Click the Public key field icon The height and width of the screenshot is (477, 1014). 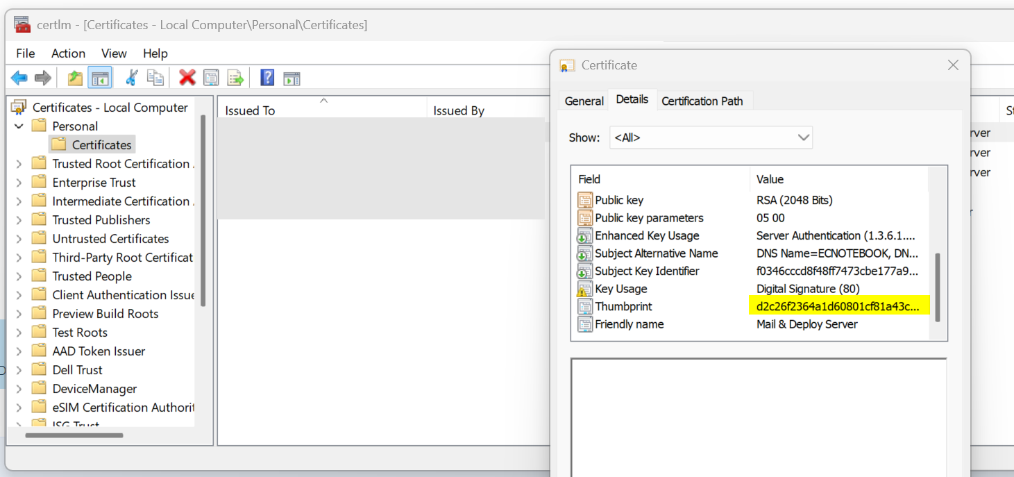(x=585, y=200)
